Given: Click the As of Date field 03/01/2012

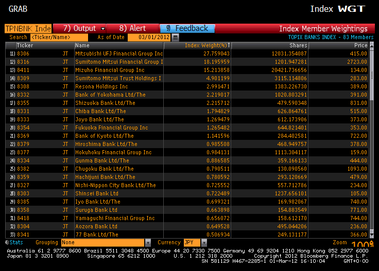Looking at the screenshot, I should 149,38.
